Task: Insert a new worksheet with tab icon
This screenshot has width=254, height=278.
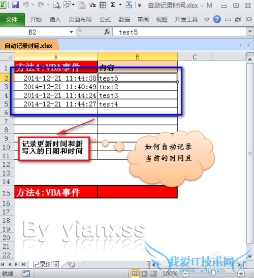Action: pyautogui.click(x=72, y=264)
